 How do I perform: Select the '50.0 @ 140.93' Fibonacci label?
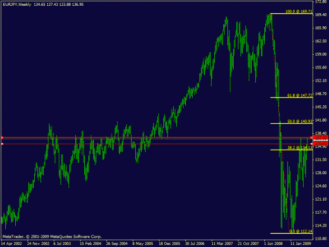coord(300,121)
